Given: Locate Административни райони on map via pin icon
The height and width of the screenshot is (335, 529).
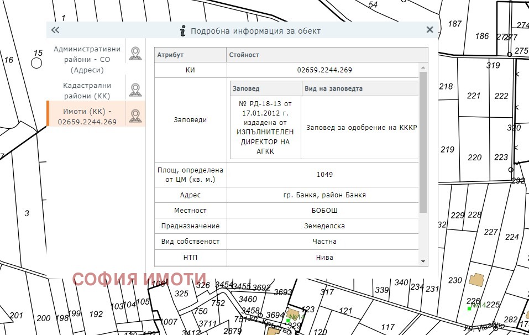Looking at the screenshot, I should click(x=135, y=53).
